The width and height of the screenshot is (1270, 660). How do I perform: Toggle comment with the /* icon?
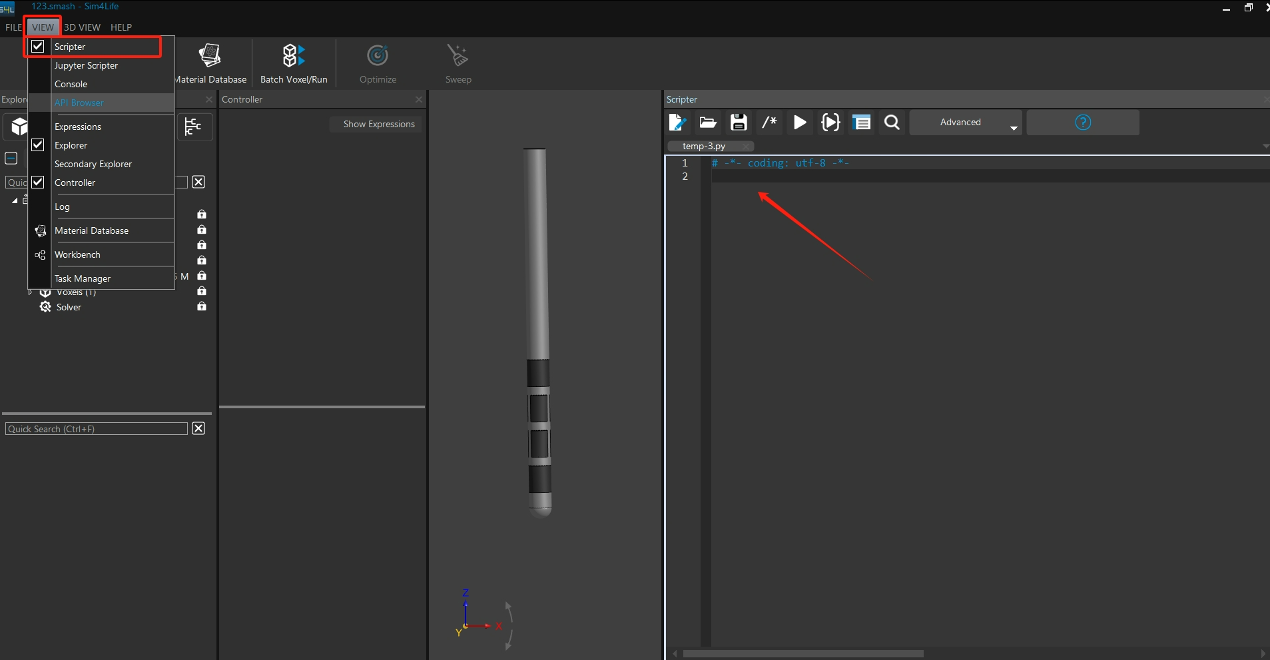[769, 123]
